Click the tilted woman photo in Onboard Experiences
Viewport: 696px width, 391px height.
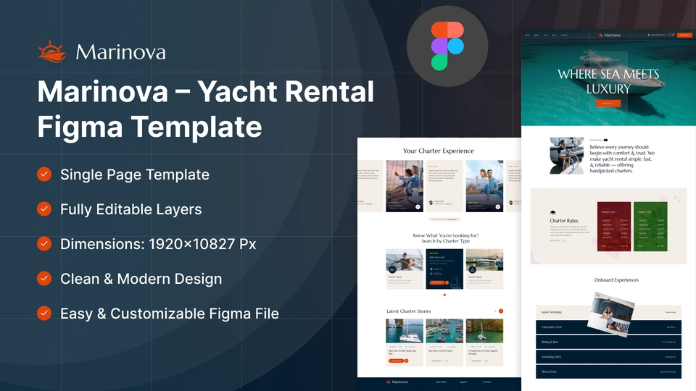click(611, 314)
